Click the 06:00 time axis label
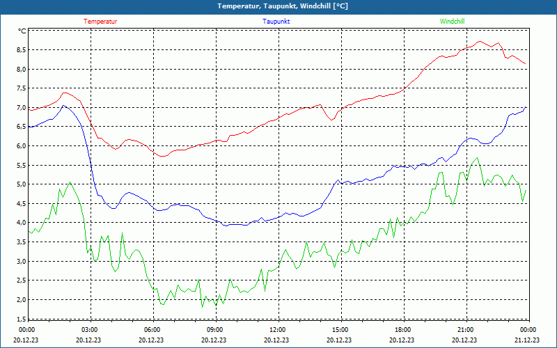Screen dimensions: 557x348 pos(152,330)
